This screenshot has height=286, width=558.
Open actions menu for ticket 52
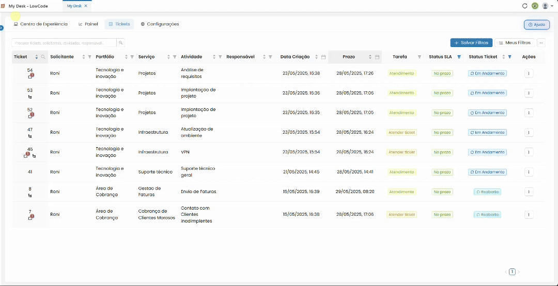[x=529, y=113]
